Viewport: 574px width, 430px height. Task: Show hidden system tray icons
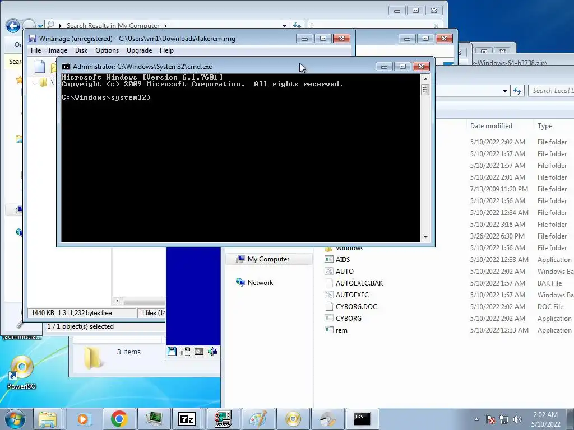476,419
